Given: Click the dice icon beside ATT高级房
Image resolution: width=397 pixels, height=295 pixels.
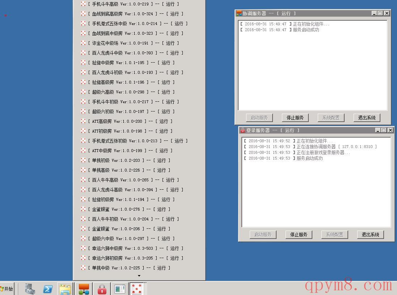Looking at the screenshot, I should 83,121.
